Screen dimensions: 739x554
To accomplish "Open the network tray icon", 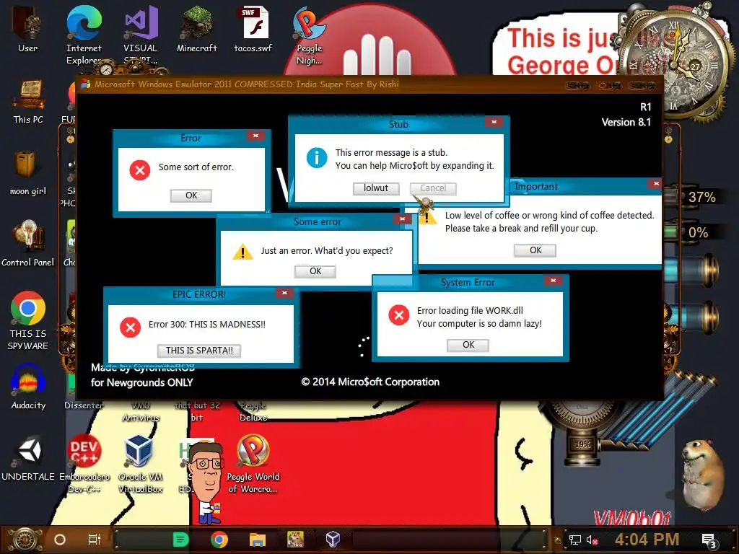I will 575,540.
